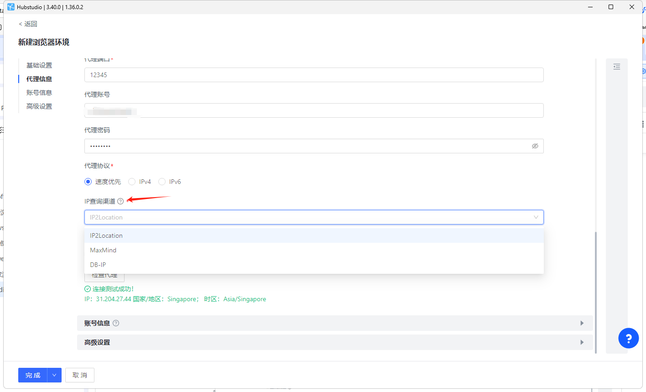
Task: Select the IPv6 protocol option
Action: (x=162, y=182)
